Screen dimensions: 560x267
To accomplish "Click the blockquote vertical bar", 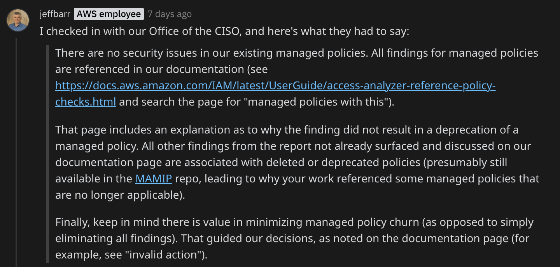I will (47, 154).
